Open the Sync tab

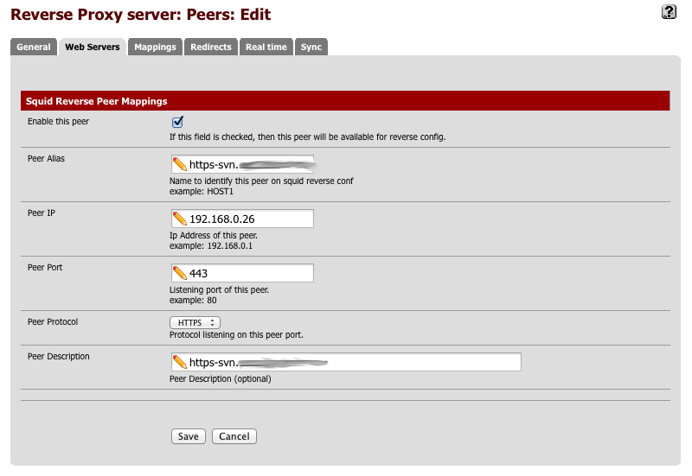[x=311, y=47]
